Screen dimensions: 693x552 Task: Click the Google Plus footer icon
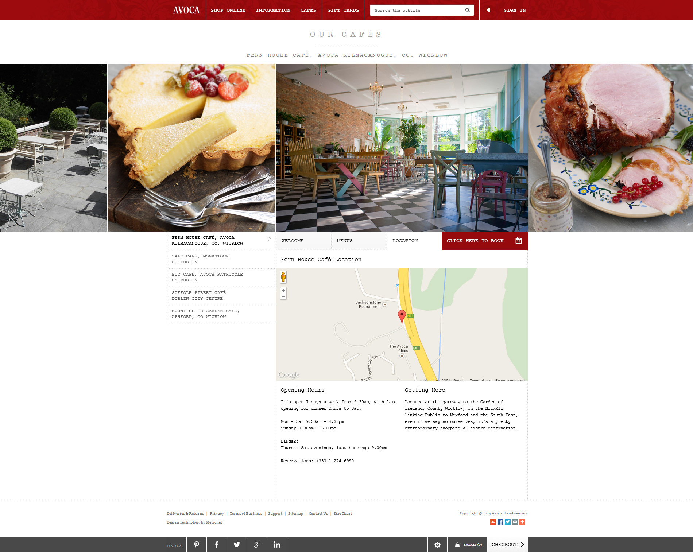tap(257, 545)
